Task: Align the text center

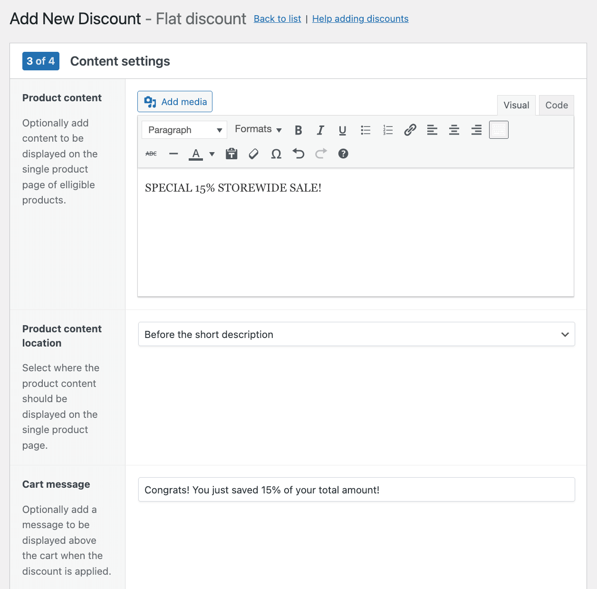Action: (x=454, y=129)
